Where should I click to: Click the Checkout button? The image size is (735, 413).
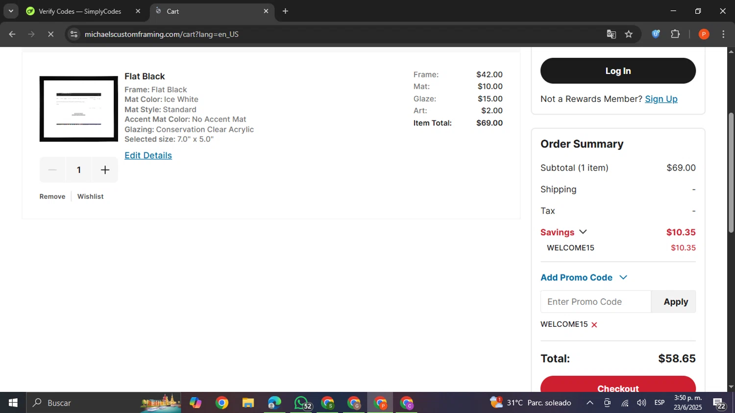pos(618,385)
